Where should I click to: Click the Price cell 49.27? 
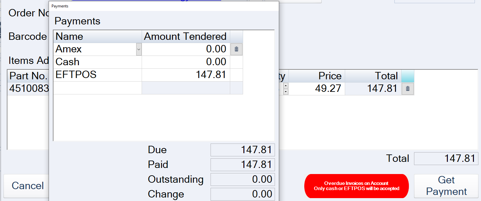click(317, 89)
